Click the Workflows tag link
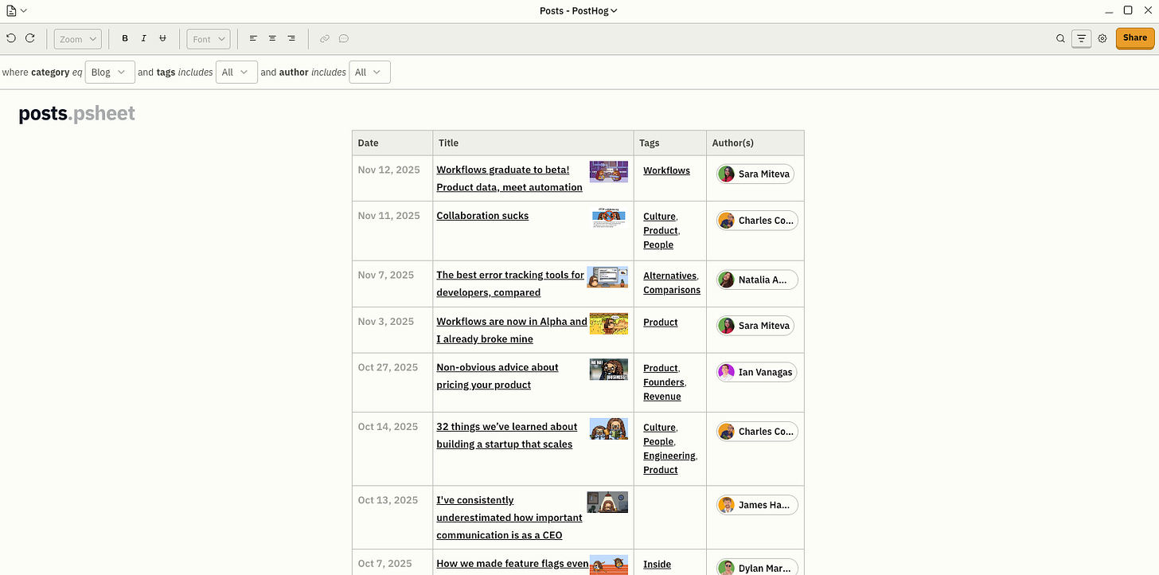The height and width of the screenshot is (575, 1159). click(x=666, y=170)
